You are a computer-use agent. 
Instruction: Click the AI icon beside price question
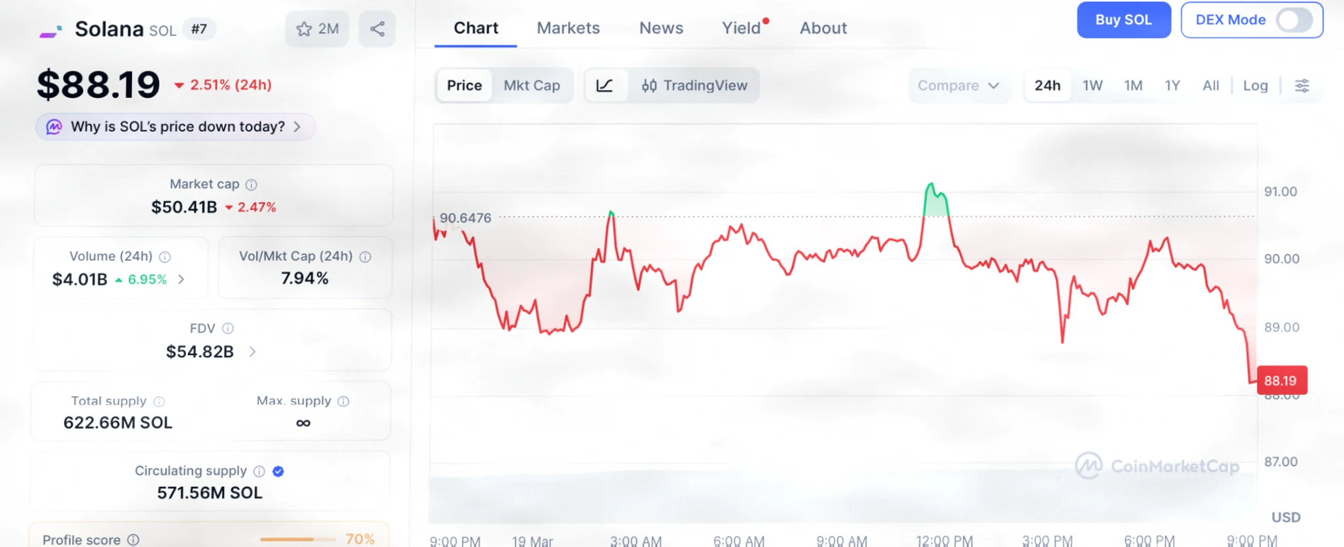coord(54,127)
